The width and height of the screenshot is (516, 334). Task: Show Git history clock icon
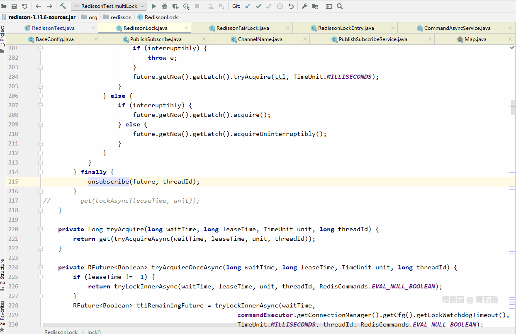click(280, 6)
